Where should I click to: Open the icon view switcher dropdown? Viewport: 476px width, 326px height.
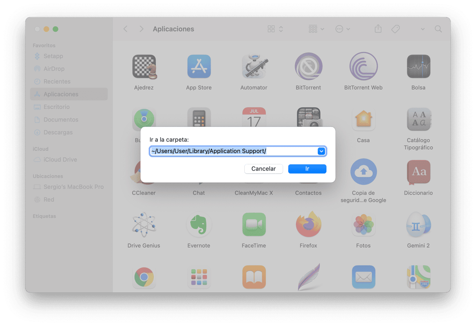click(x=275, y=29)
